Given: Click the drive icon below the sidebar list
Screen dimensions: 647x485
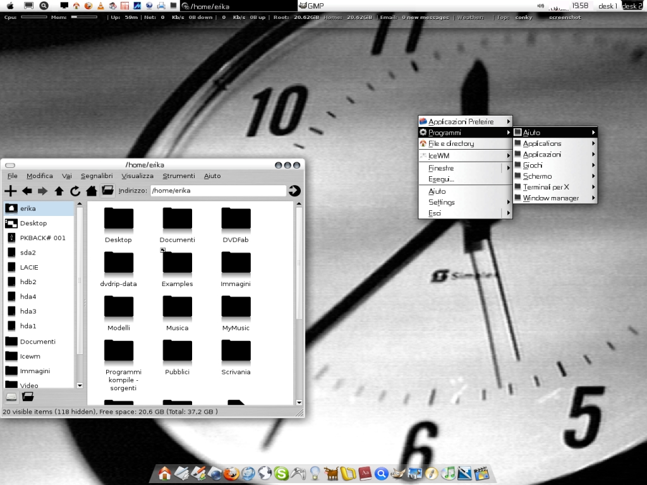Looking at the screenshot, I should (x=11, y=397).
